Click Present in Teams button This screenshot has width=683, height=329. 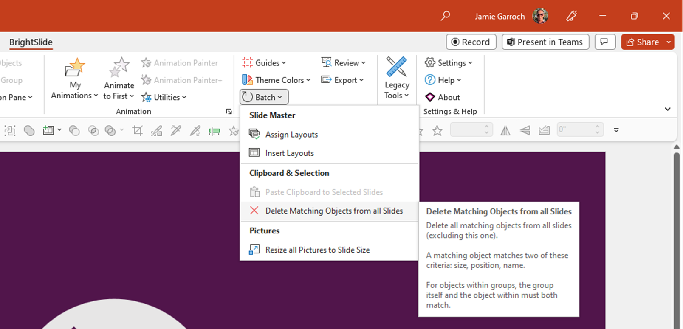[x=545, y=42]
